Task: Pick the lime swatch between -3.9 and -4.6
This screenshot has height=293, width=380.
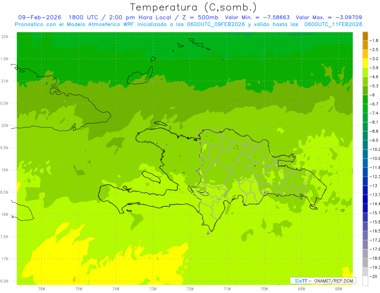Action: coord(365,72)
